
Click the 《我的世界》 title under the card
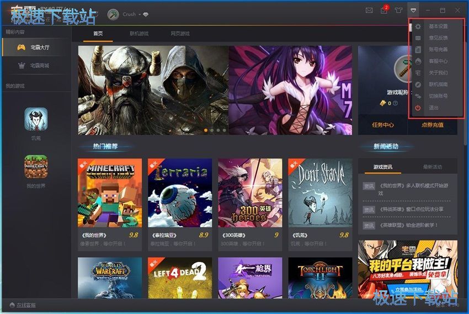pos(94,235)
